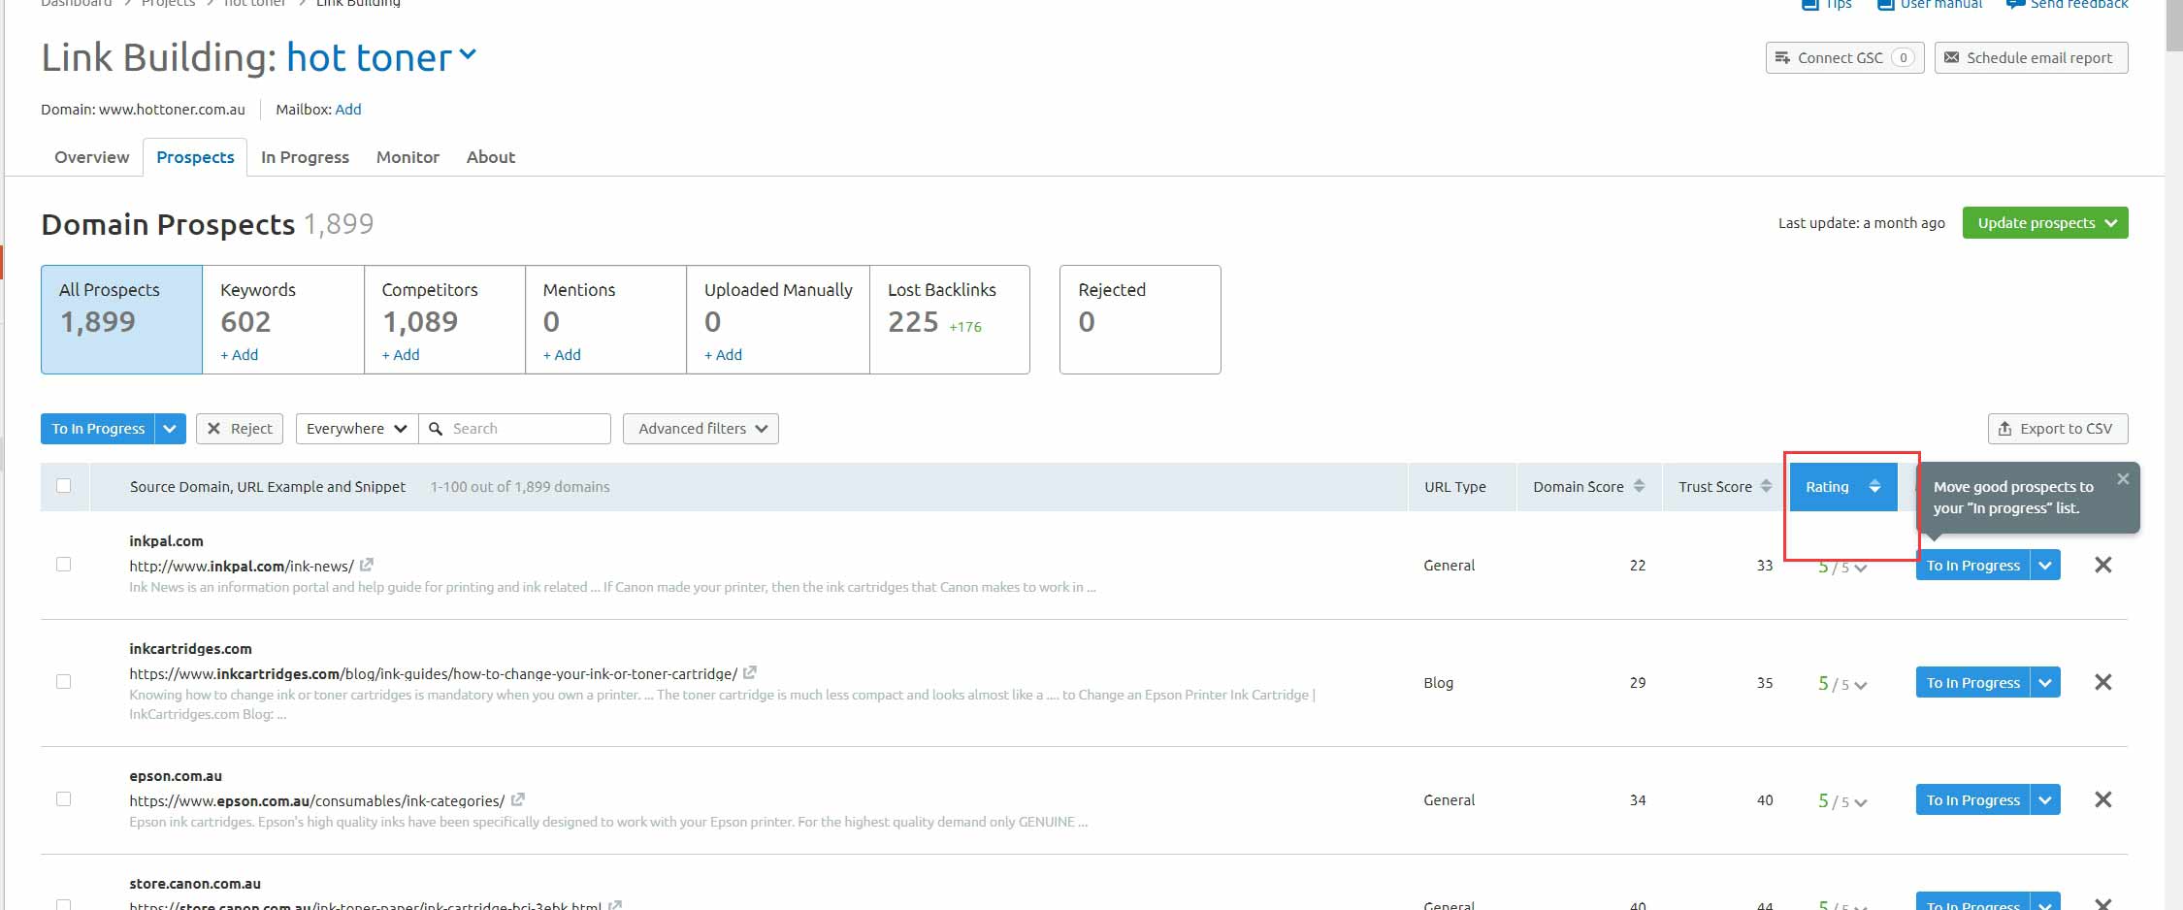This screenshot has width=2183, height=910.
Task: Remove inkpal.com prospect with X icon
Action: point(2102,565)
